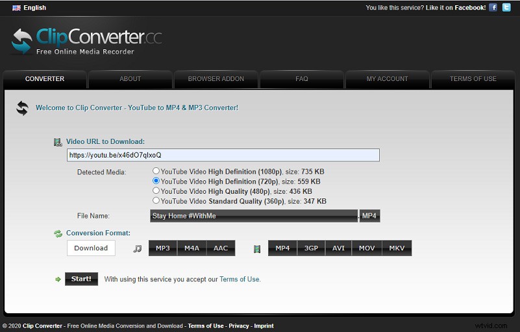The image size is (520, 332).
Task: Go to the FAQ tab
Action: [302, 79]
